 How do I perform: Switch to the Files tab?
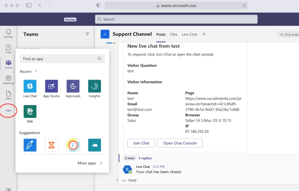point(174,34)
